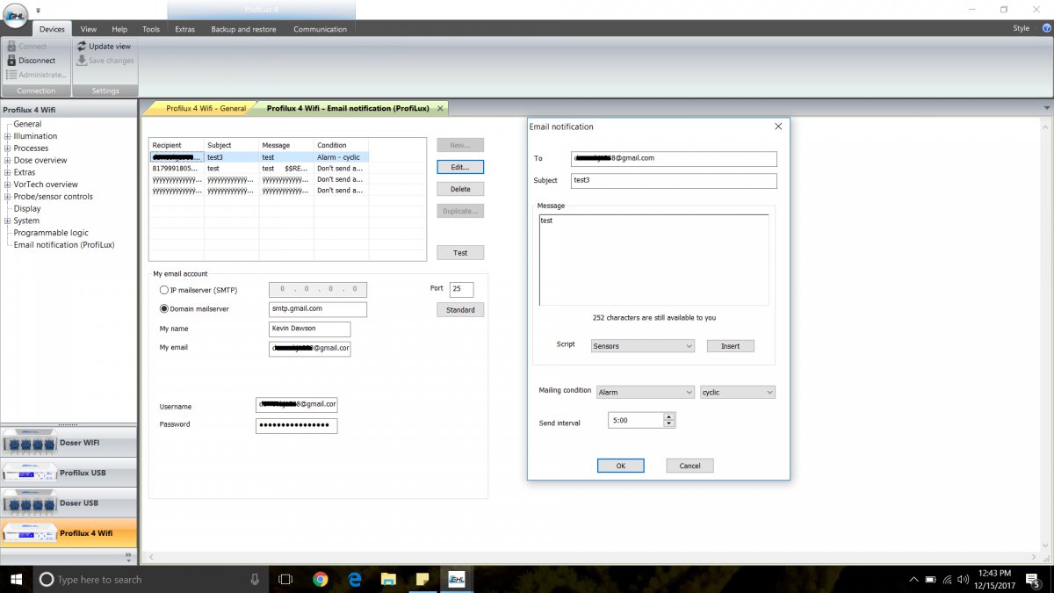This screenshot has height=593, width=1054.
Task: Click the Port field showing 25
Action: (x=461, y=289)
